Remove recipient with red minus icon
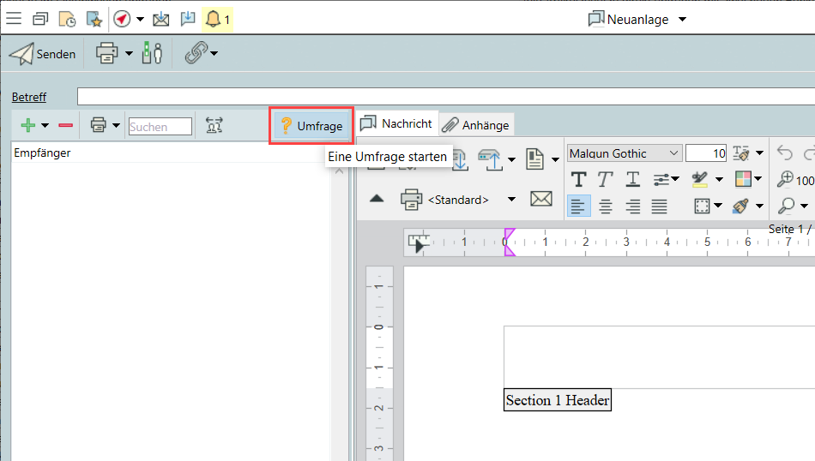The width and height of the screenshot is (815, 461). 65,126
